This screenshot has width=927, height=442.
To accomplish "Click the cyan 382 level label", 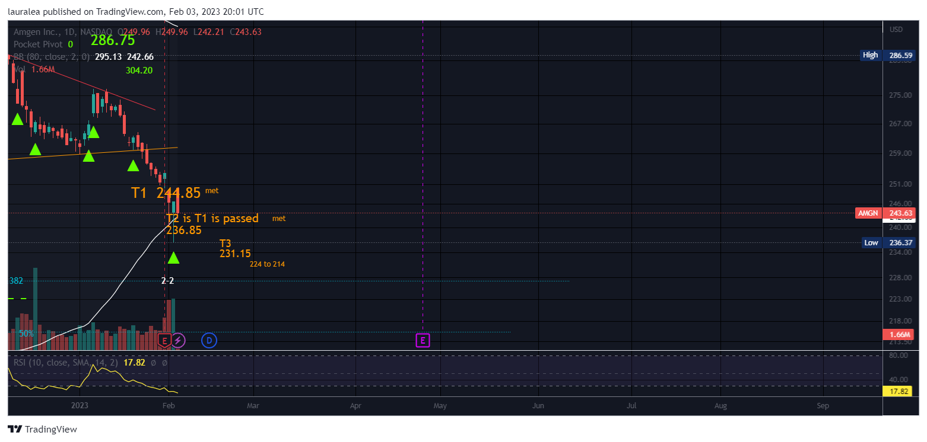I will click(x=16, y=281).
